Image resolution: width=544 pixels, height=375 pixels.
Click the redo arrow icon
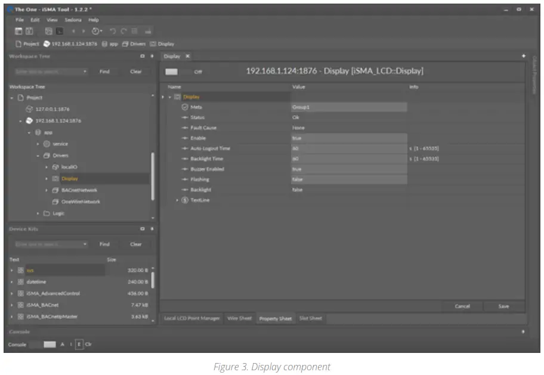click(124, 31)
